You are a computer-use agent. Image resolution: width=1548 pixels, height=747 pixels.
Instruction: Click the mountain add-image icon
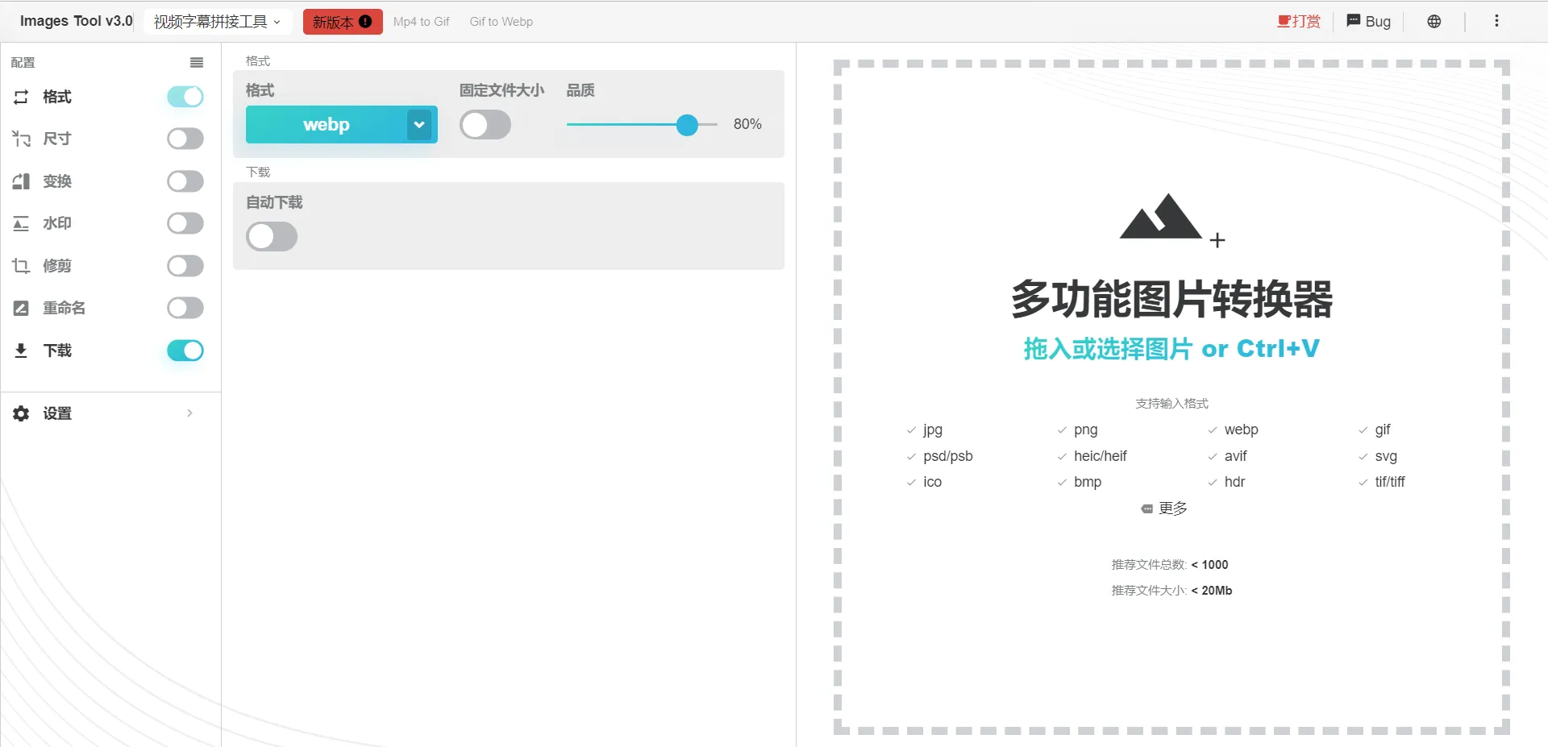point(1171,219)
